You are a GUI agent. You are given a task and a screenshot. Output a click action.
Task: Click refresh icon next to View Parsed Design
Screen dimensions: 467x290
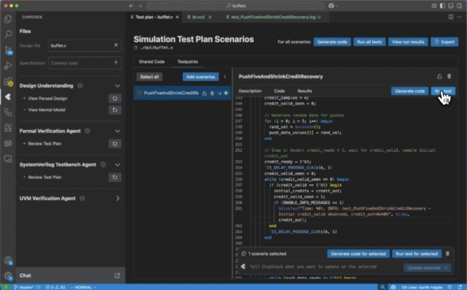115,98
